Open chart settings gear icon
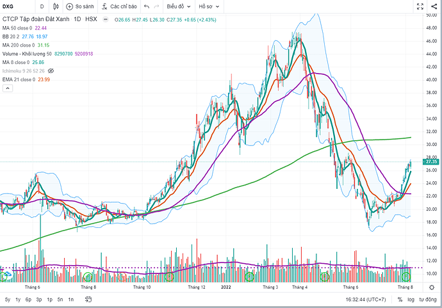 [x=432, y=288]
